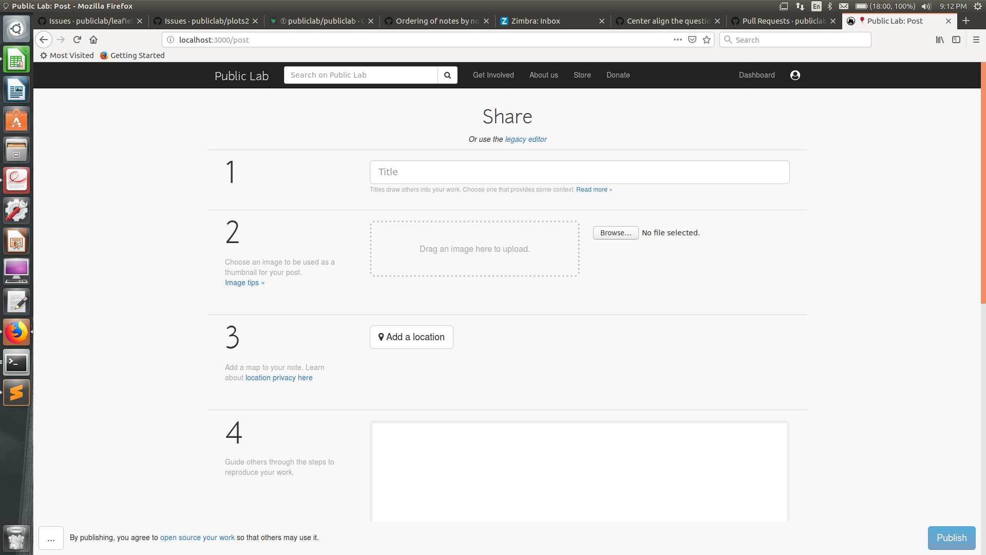Click the Publish button
The height and width of the screenshot is (555, 986).
(951, 538)
